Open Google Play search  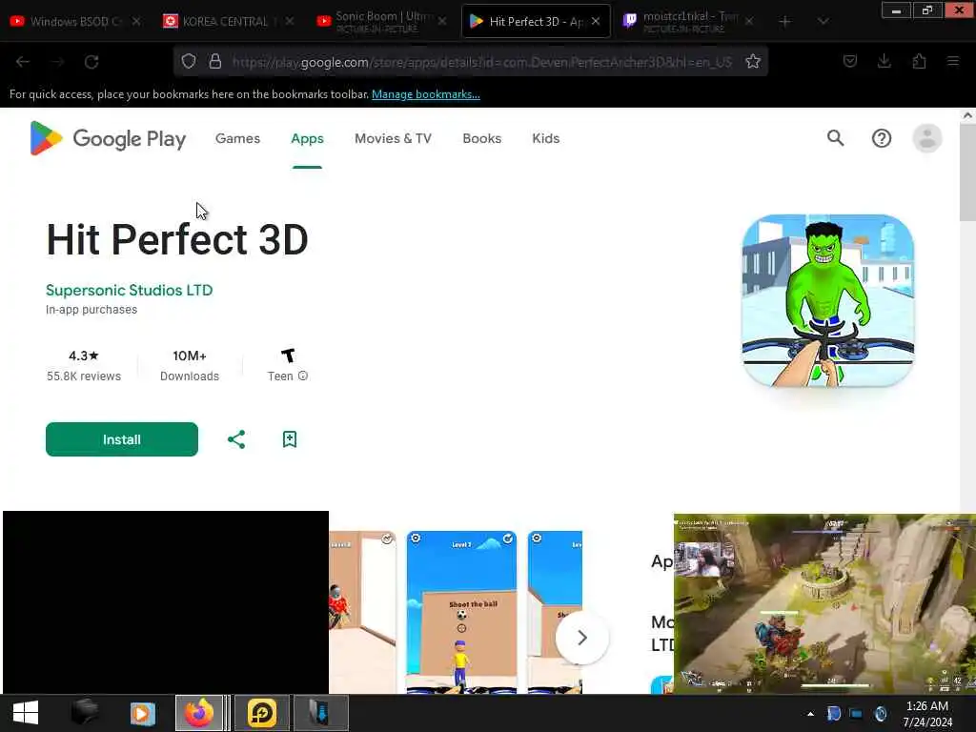coord(835,137)
